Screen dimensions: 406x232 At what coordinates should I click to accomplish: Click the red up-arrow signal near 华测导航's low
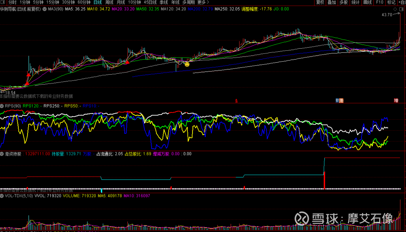(x=27, y=83)
